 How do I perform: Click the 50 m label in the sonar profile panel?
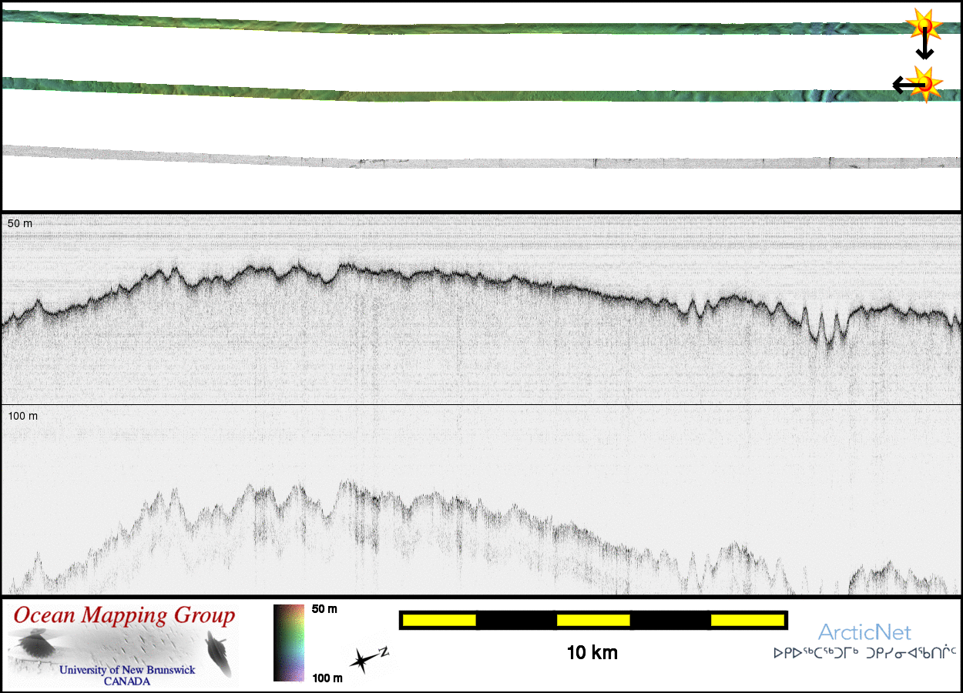point(21,223)
